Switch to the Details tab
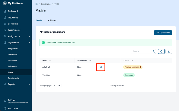The image size is (179, 111). (x=39, y=20)
